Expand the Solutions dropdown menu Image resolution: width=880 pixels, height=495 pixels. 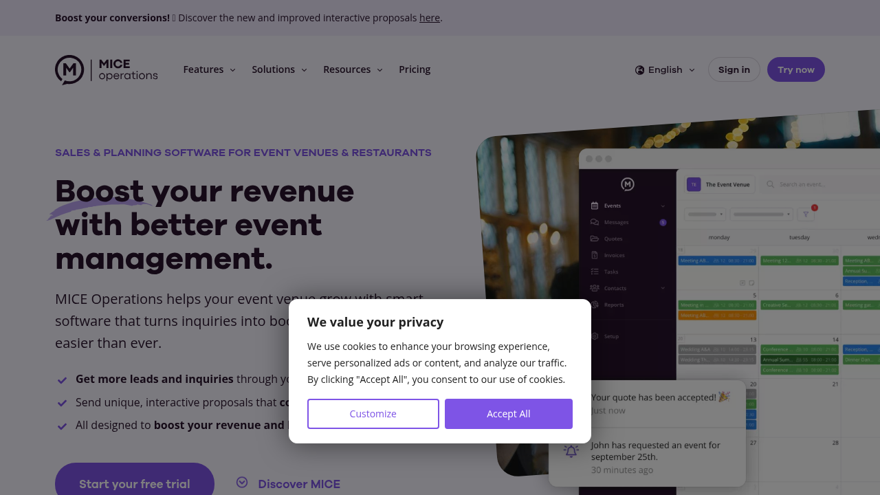pos(280,69)
